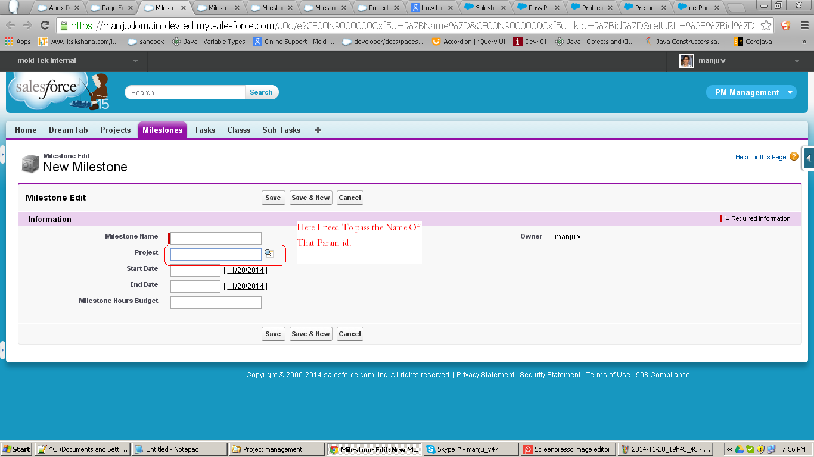Screen dimensions: 814x457
Task: Open the Dev401 bookmark
Action: (x=530, y=42)
